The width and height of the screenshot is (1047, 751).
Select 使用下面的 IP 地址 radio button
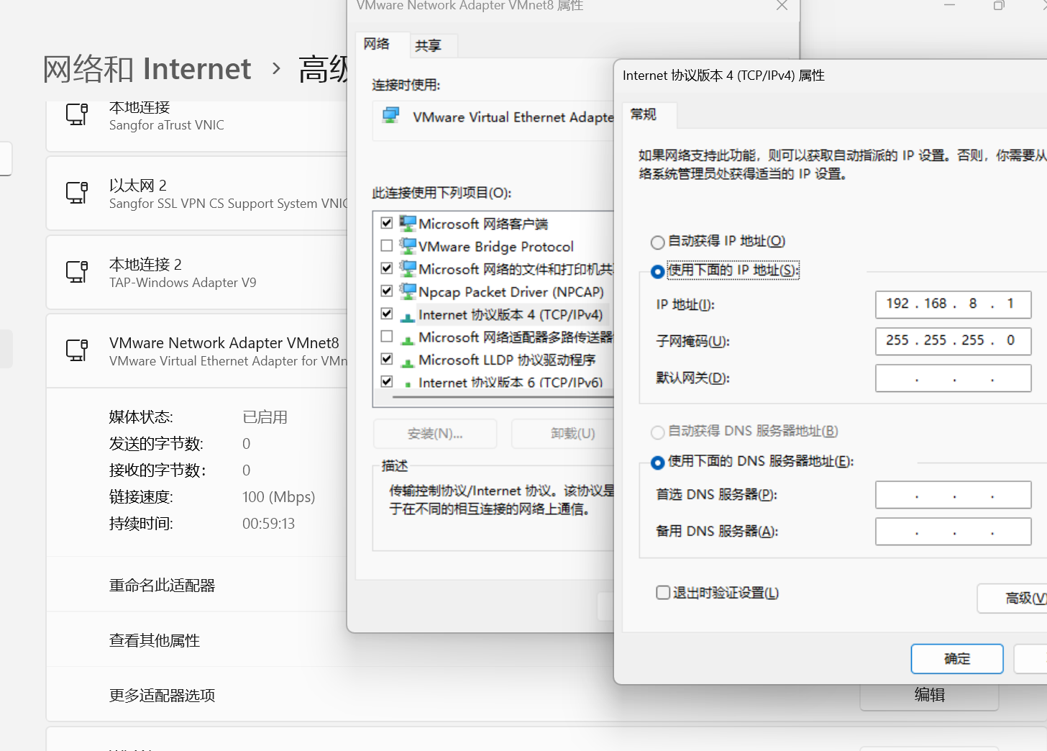[657, 271]
